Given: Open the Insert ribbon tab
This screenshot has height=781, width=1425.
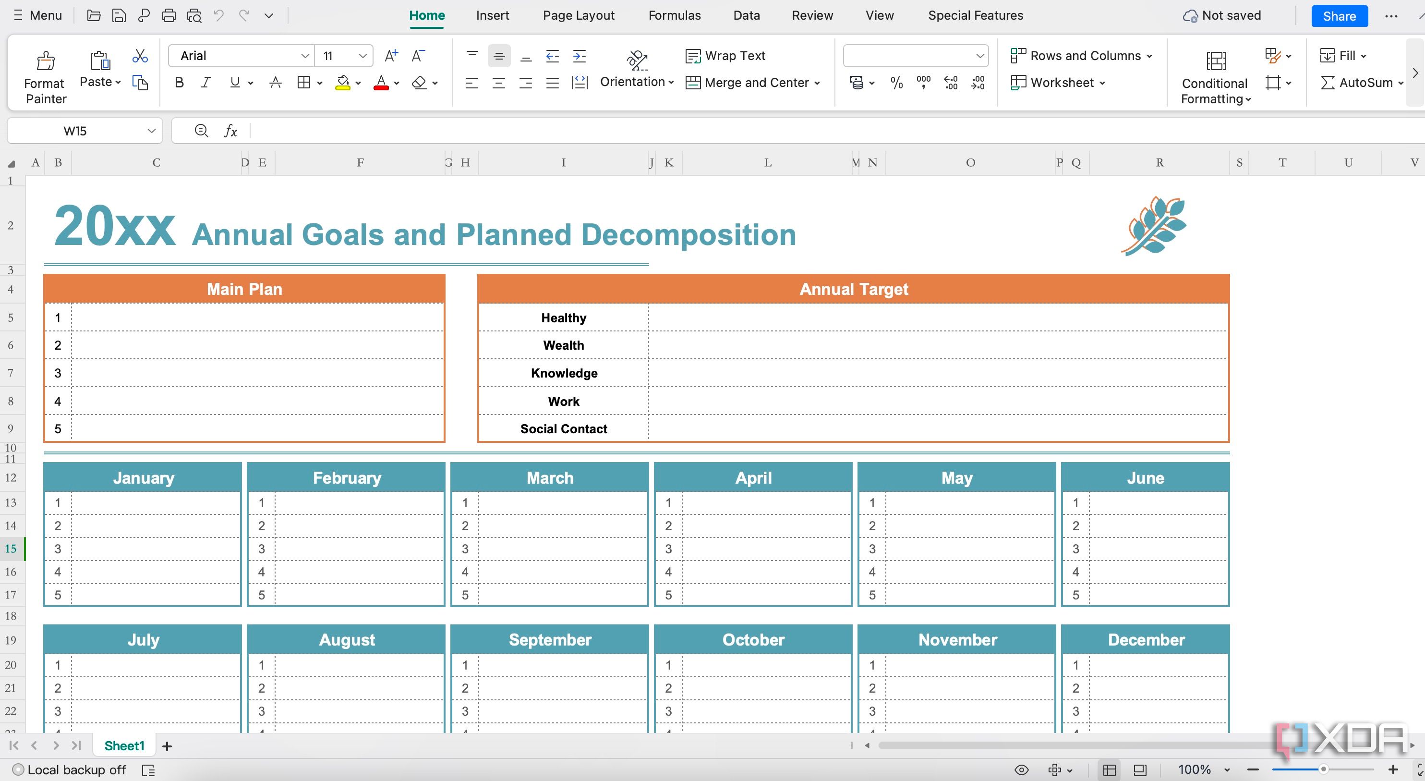Looking at the screenshot, I should pos(492,15).
